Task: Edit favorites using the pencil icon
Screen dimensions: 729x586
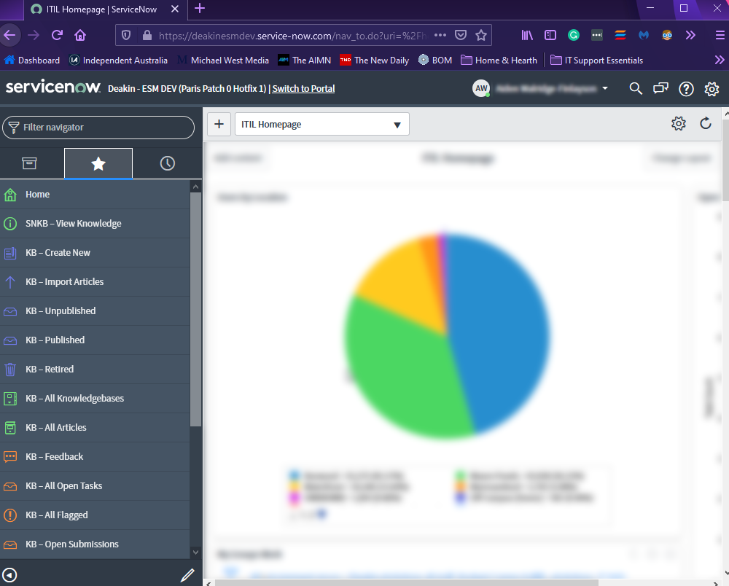Action: 187,575
